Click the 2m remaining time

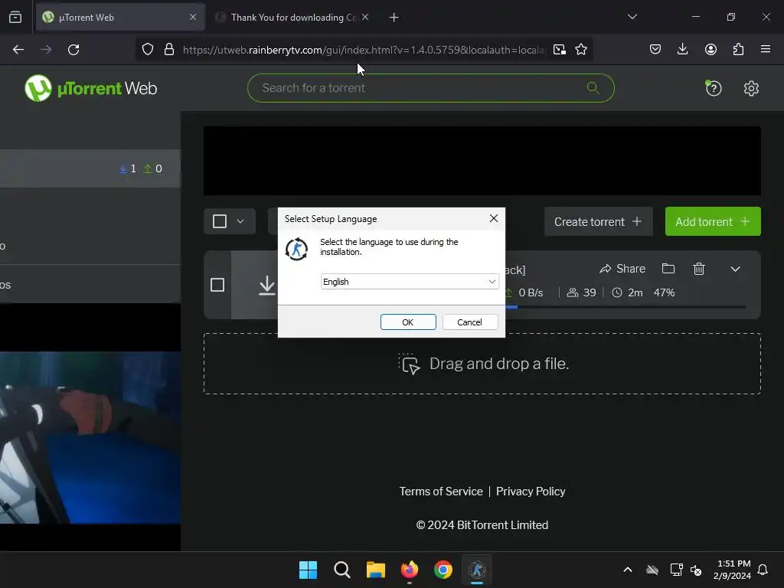pos(628,292)
